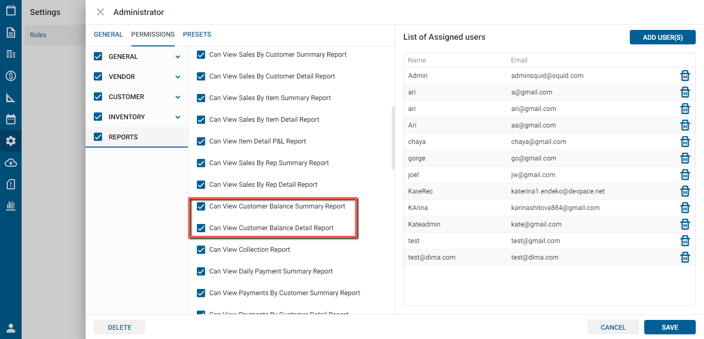The height and width of the screenshot is (339, 704).
Task: Expand the INVENTORY permissions chevron
Action: click(178, 117)
